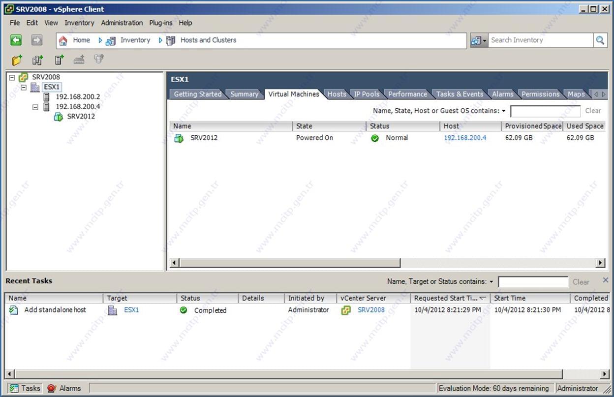The width and height of the screenshot is (614, 397).
Task: Switch to the Summary tab
Action: (x=245, y=94)
